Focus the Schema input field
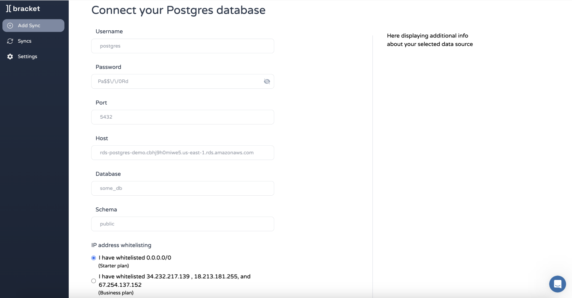Viewport: 572px width, 298px height. click(x=182, y=224)
